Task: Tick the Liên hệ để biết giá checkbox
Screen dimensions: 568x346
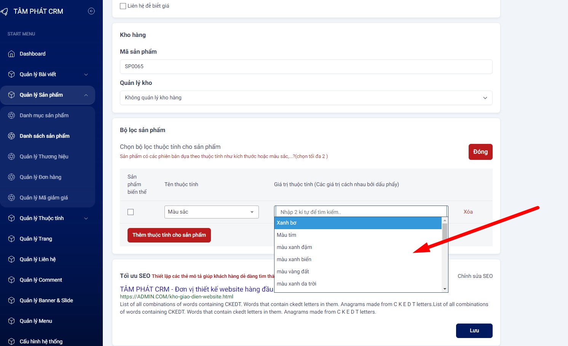Action: (123, 6)
